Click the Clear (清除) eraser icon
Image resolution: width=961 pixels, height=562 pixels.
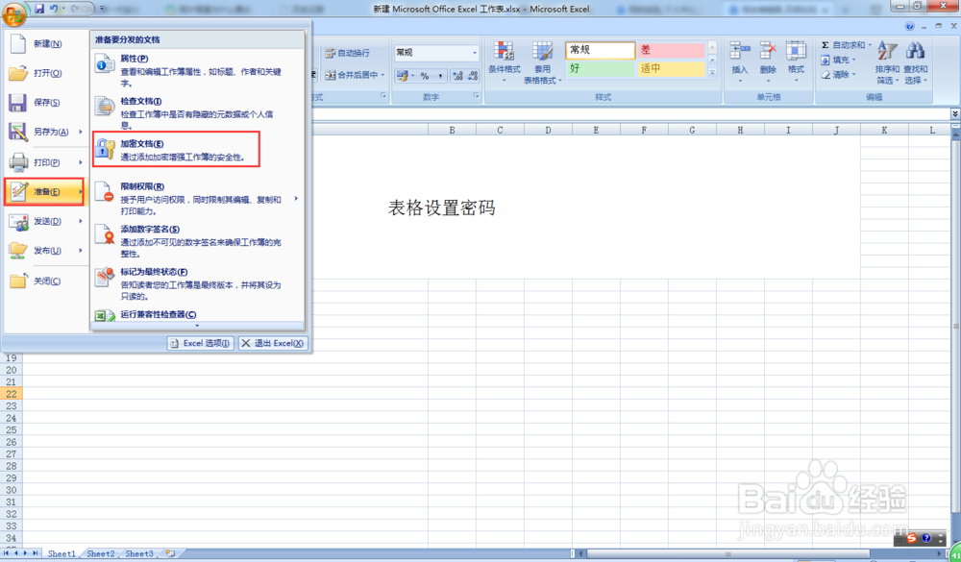[825, 75]
